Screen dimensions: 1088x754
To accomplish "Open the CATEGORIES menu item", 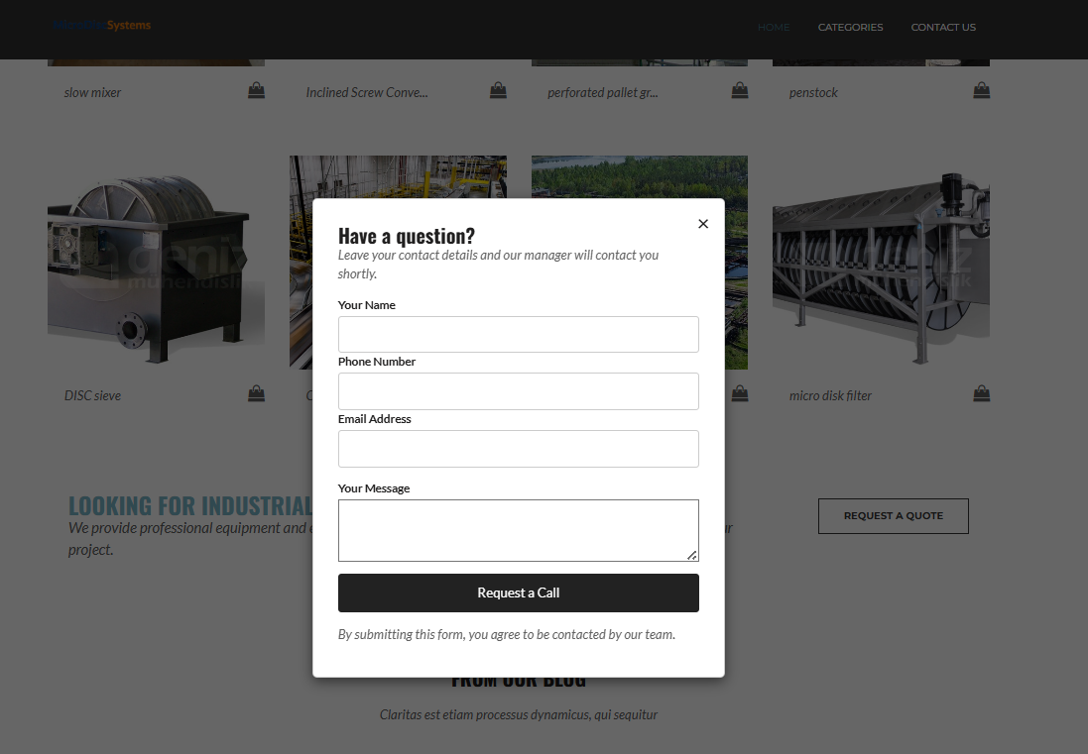I will click(850, 27).
